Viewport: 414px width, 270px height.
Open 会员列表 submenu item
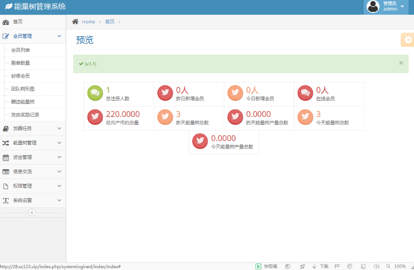coord(21,50)
